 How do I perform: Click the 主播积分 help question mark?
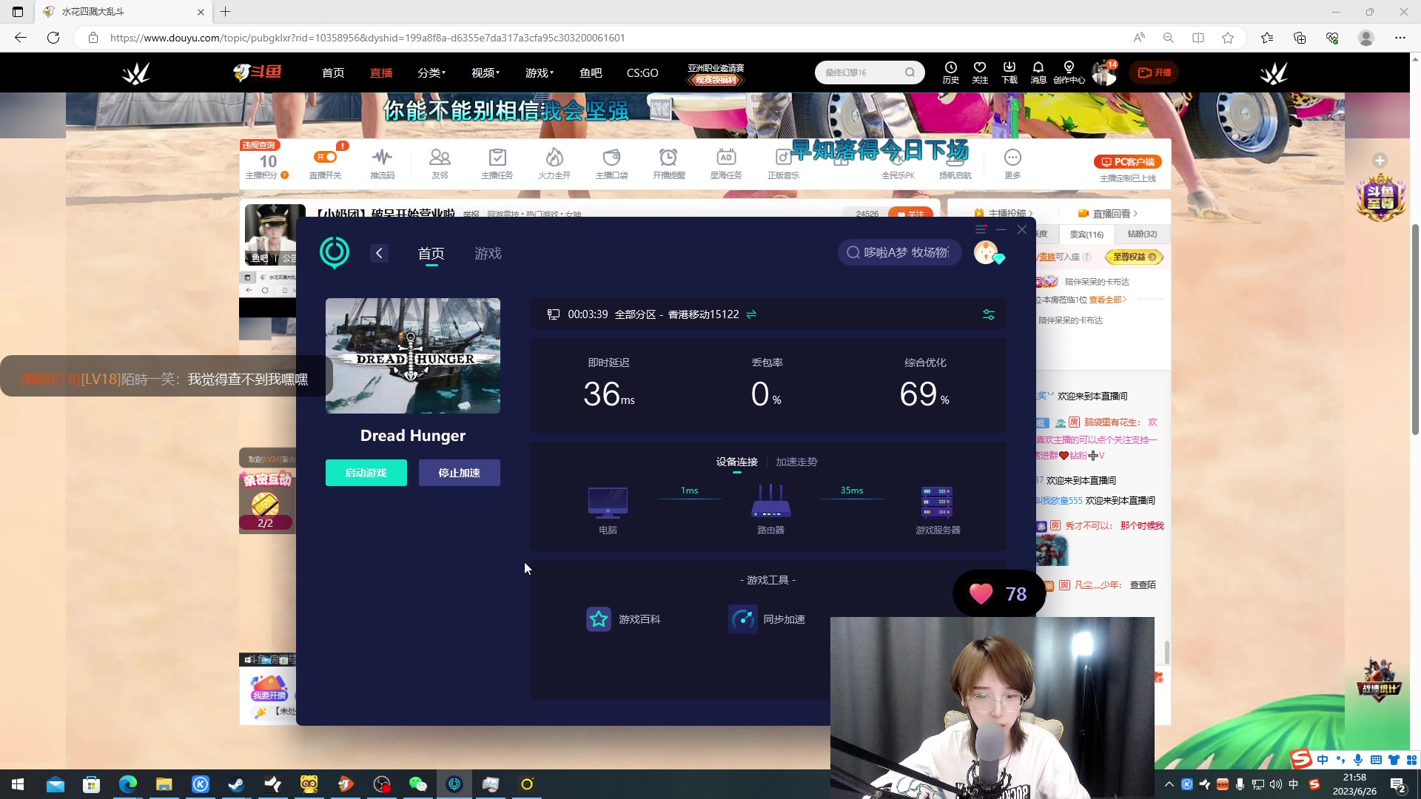285,175
